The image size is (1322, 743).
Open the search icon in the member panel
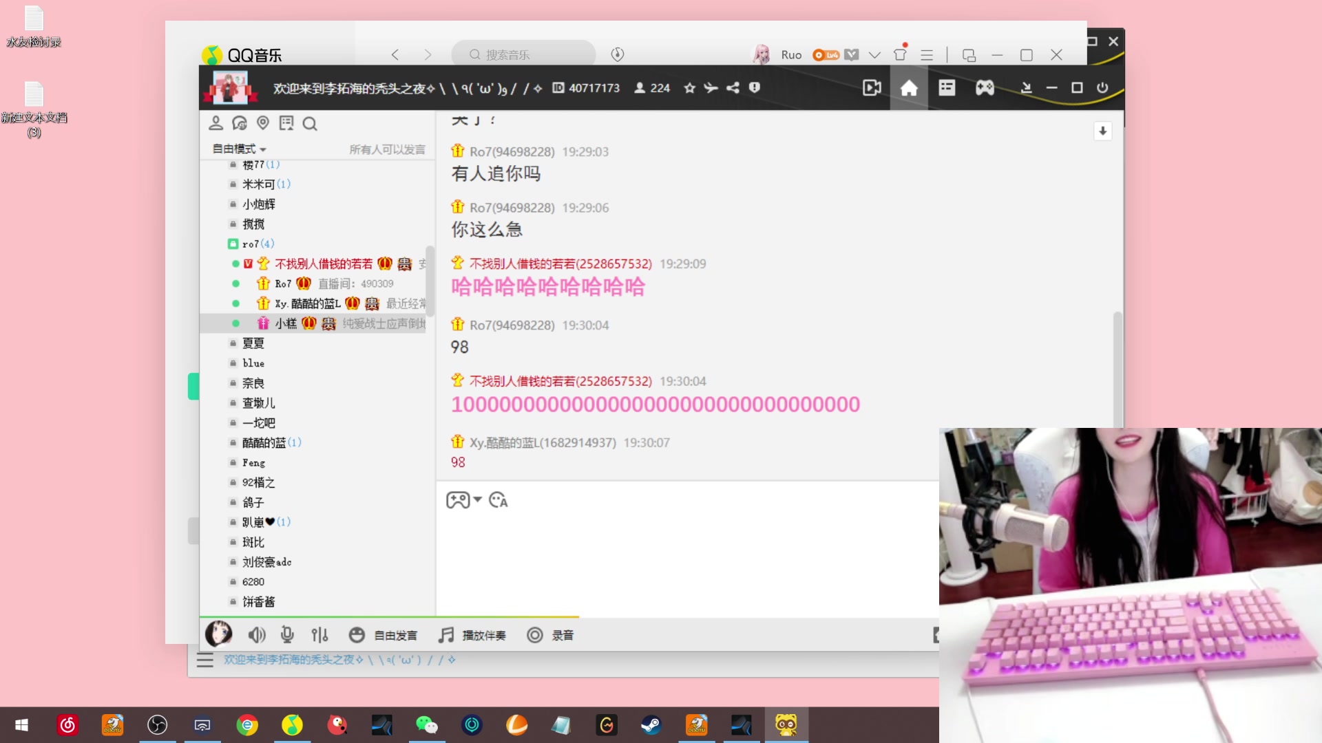[x=310, y=124]
